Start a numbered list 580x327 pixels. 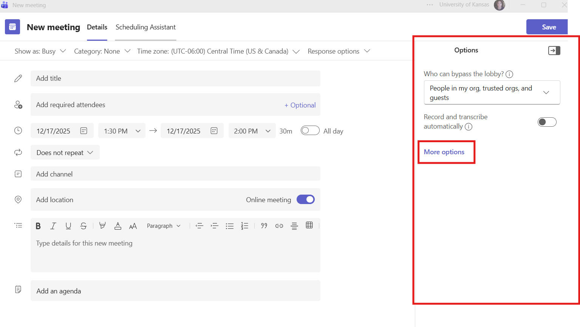245,226
